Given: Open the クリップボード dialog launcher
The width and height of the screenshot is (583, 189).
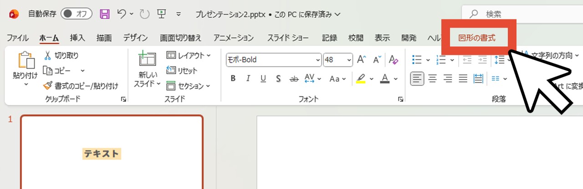Looking at the screenshot, I should point(123,99).
